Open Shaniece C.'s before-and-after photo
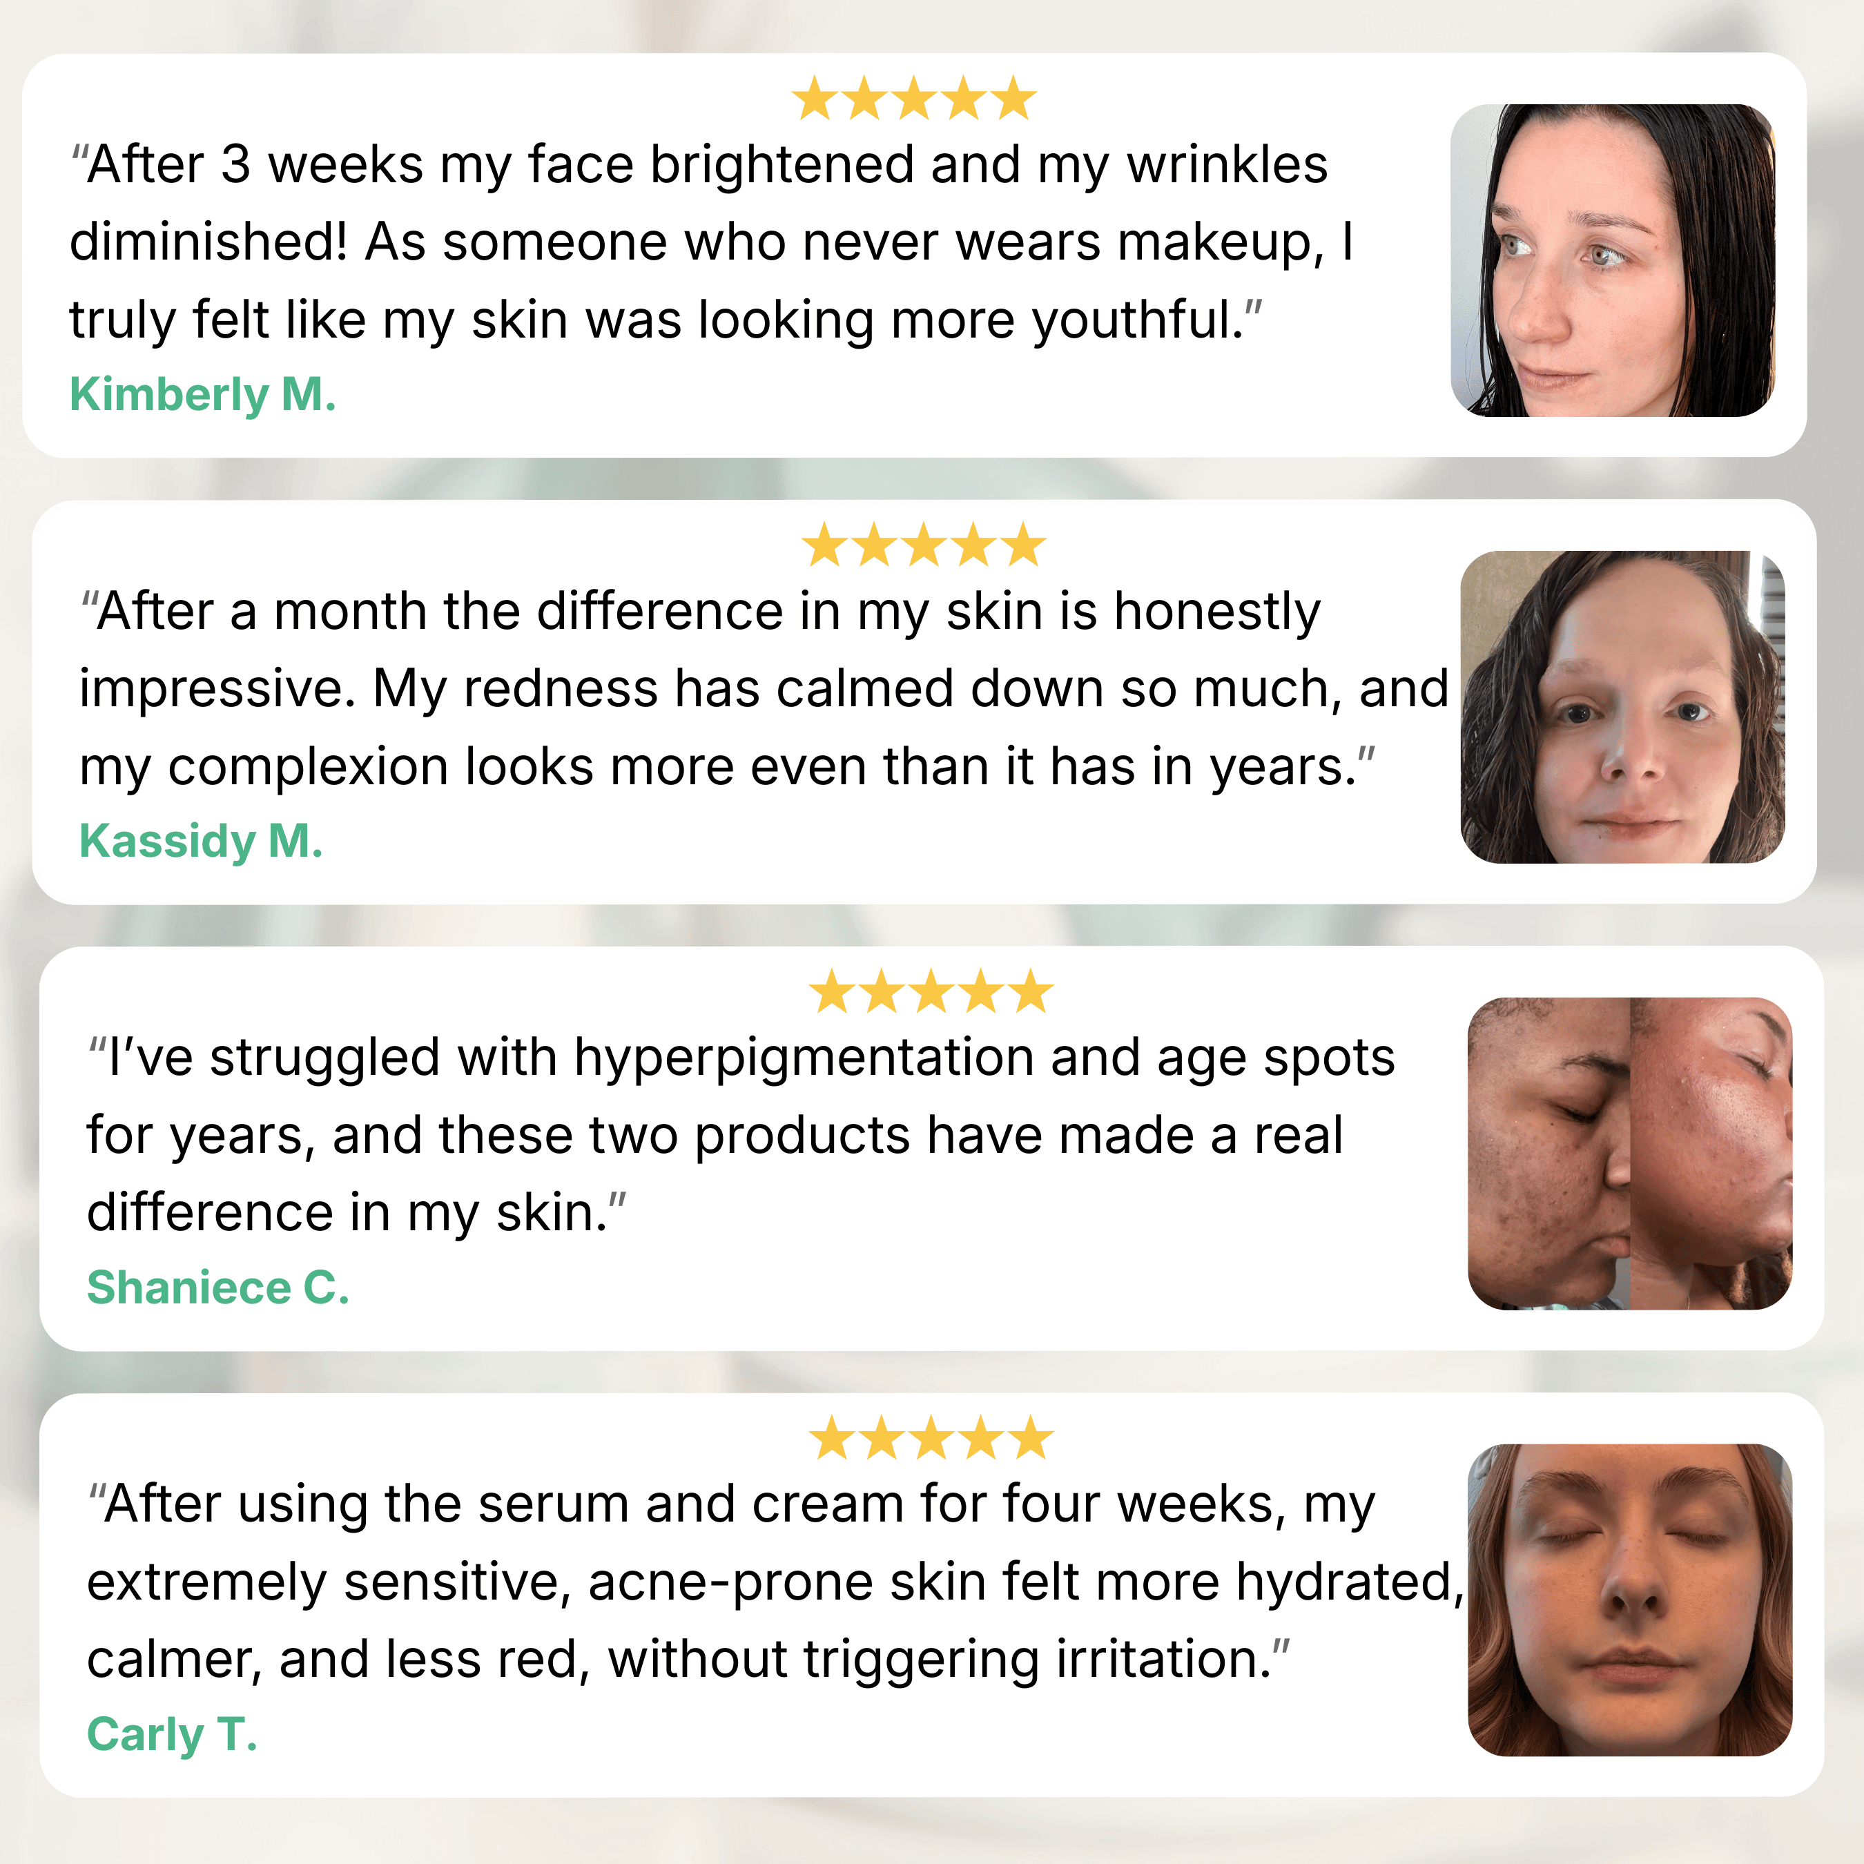The height and width of the screenshot is (1864, 1864). (1629, 1154)
